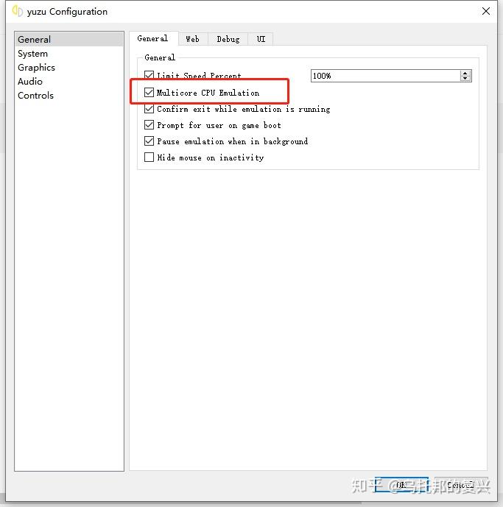Open the Controls settings category
The height and width of the screenshot is (507, 503).
click(69, 96)
